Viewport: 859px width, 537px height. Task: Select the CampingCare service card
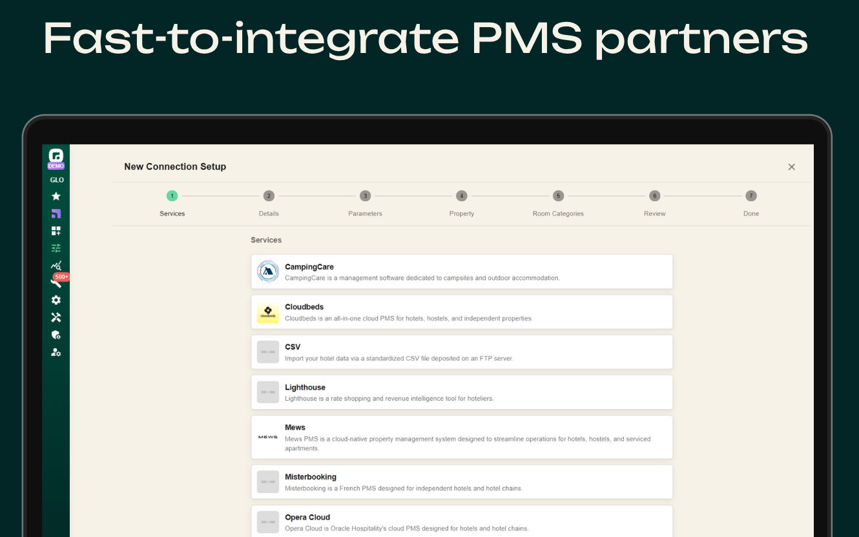coord(462,271)
